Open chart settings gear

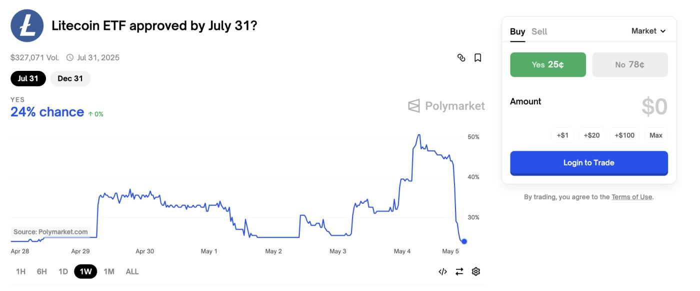click(x=475, y=271)
